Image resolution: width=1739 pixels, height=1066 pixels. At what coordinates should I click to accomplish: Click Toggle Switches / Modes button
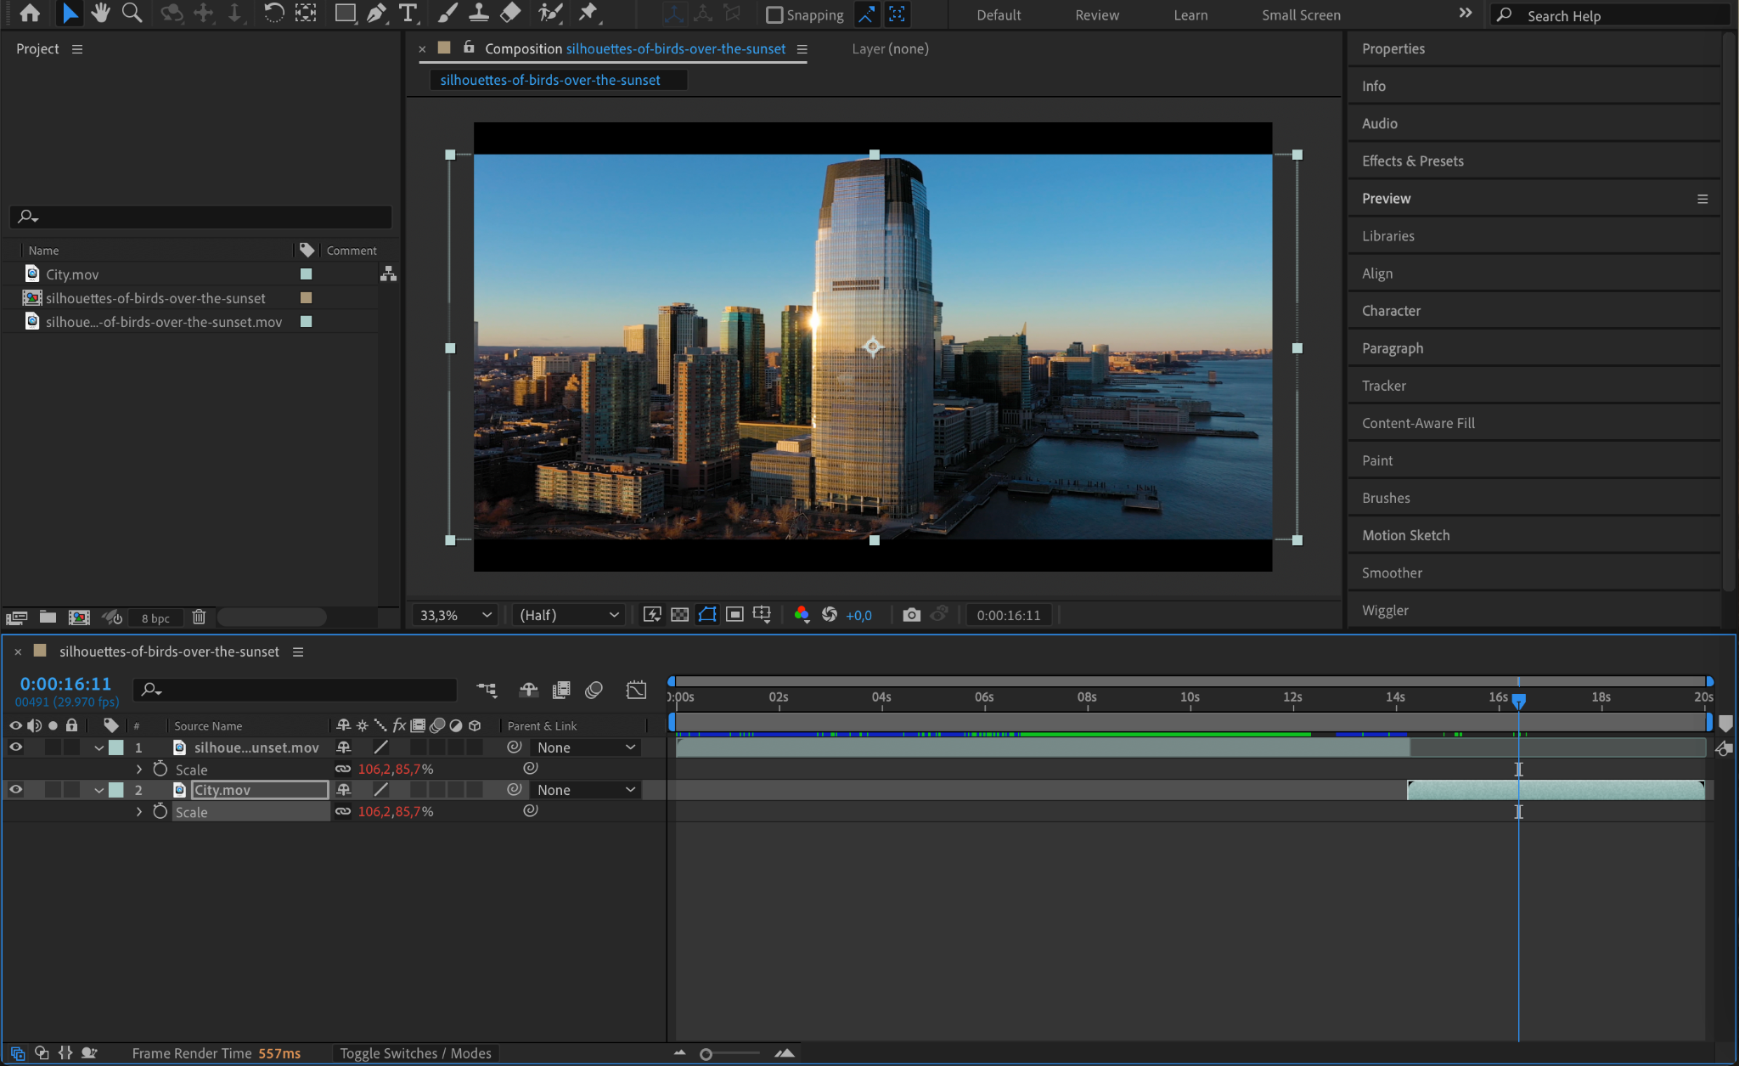click(x=415, y=1053)
